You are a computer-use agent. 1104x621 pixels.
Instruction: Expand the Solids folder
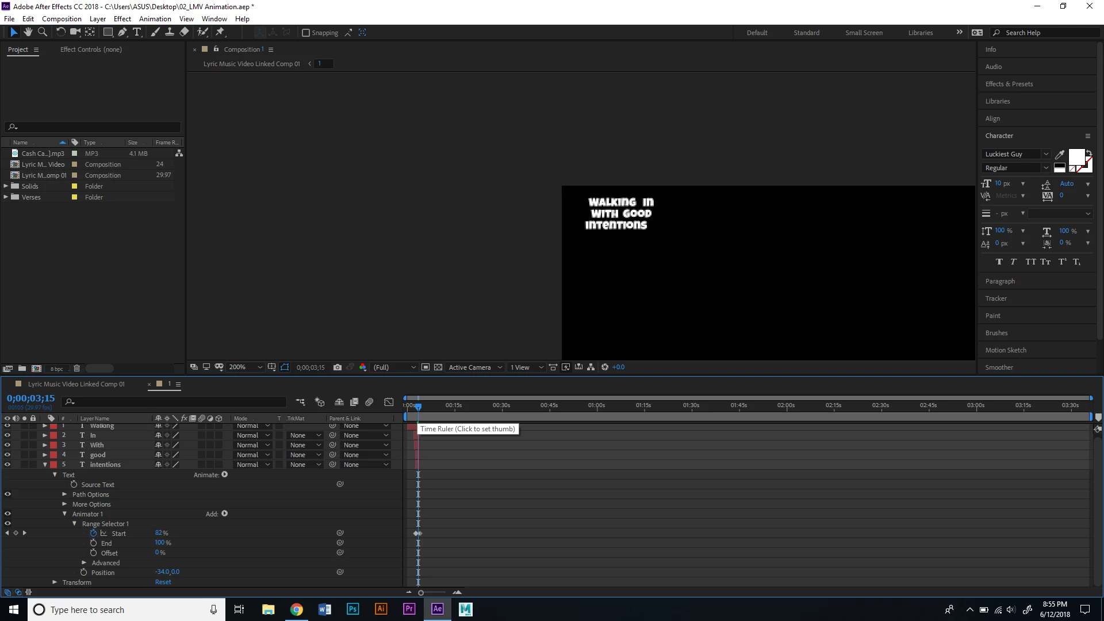pos(6,186)
